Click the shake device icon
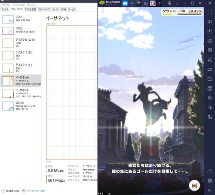This screenshot has height=195, width=215. pos(210,108)
